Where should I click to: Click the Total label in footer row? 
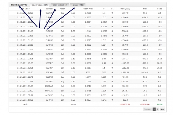[25, 104]
